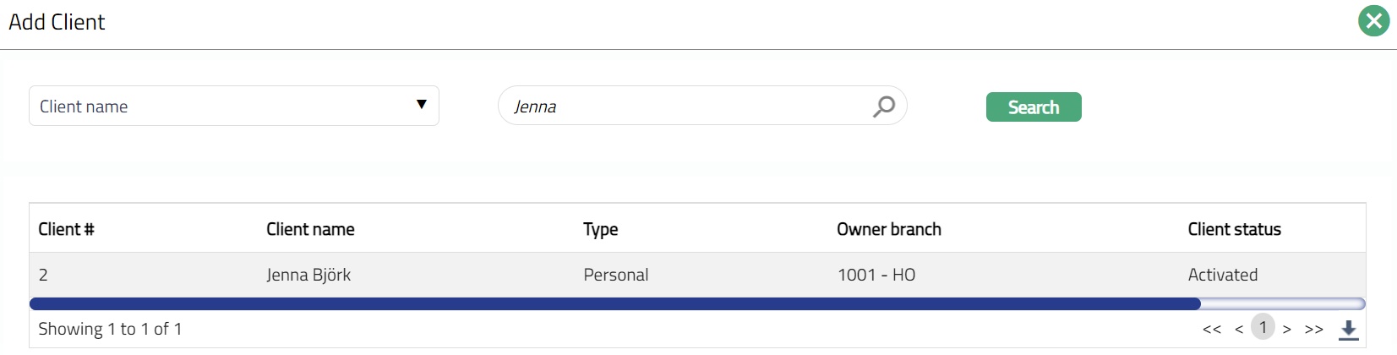Sort by the Client name column header
This screenshot has width=1397, height=355.
click(310, 229)
